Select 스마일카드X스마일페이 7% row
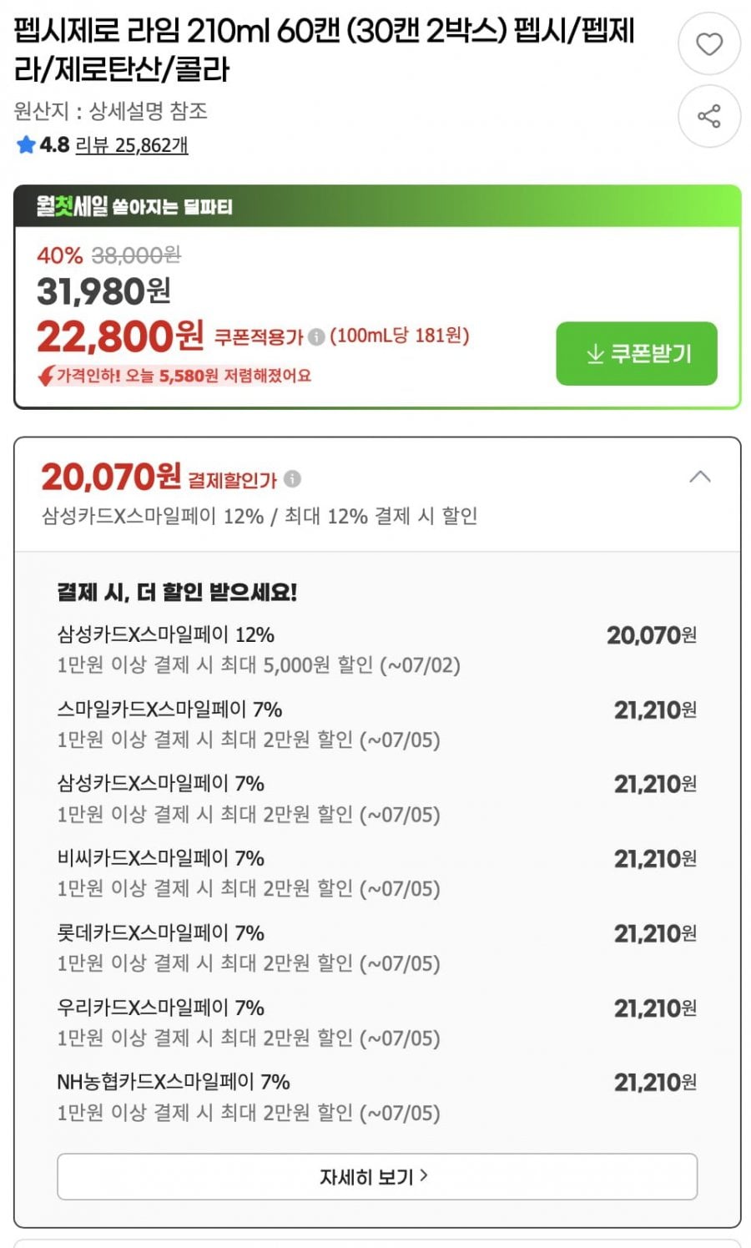Image resolution: width=751 pixels, height=1248 pixels. tap(377, 724)
